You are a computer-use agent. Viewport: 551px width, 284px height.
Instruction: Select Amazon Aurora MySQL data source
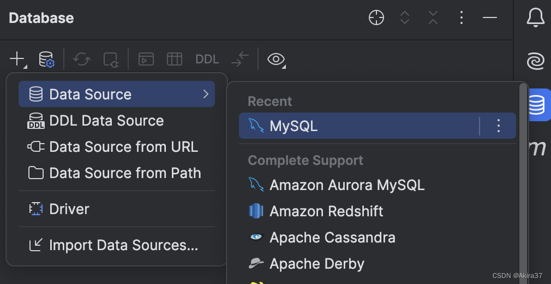[378, 185]
